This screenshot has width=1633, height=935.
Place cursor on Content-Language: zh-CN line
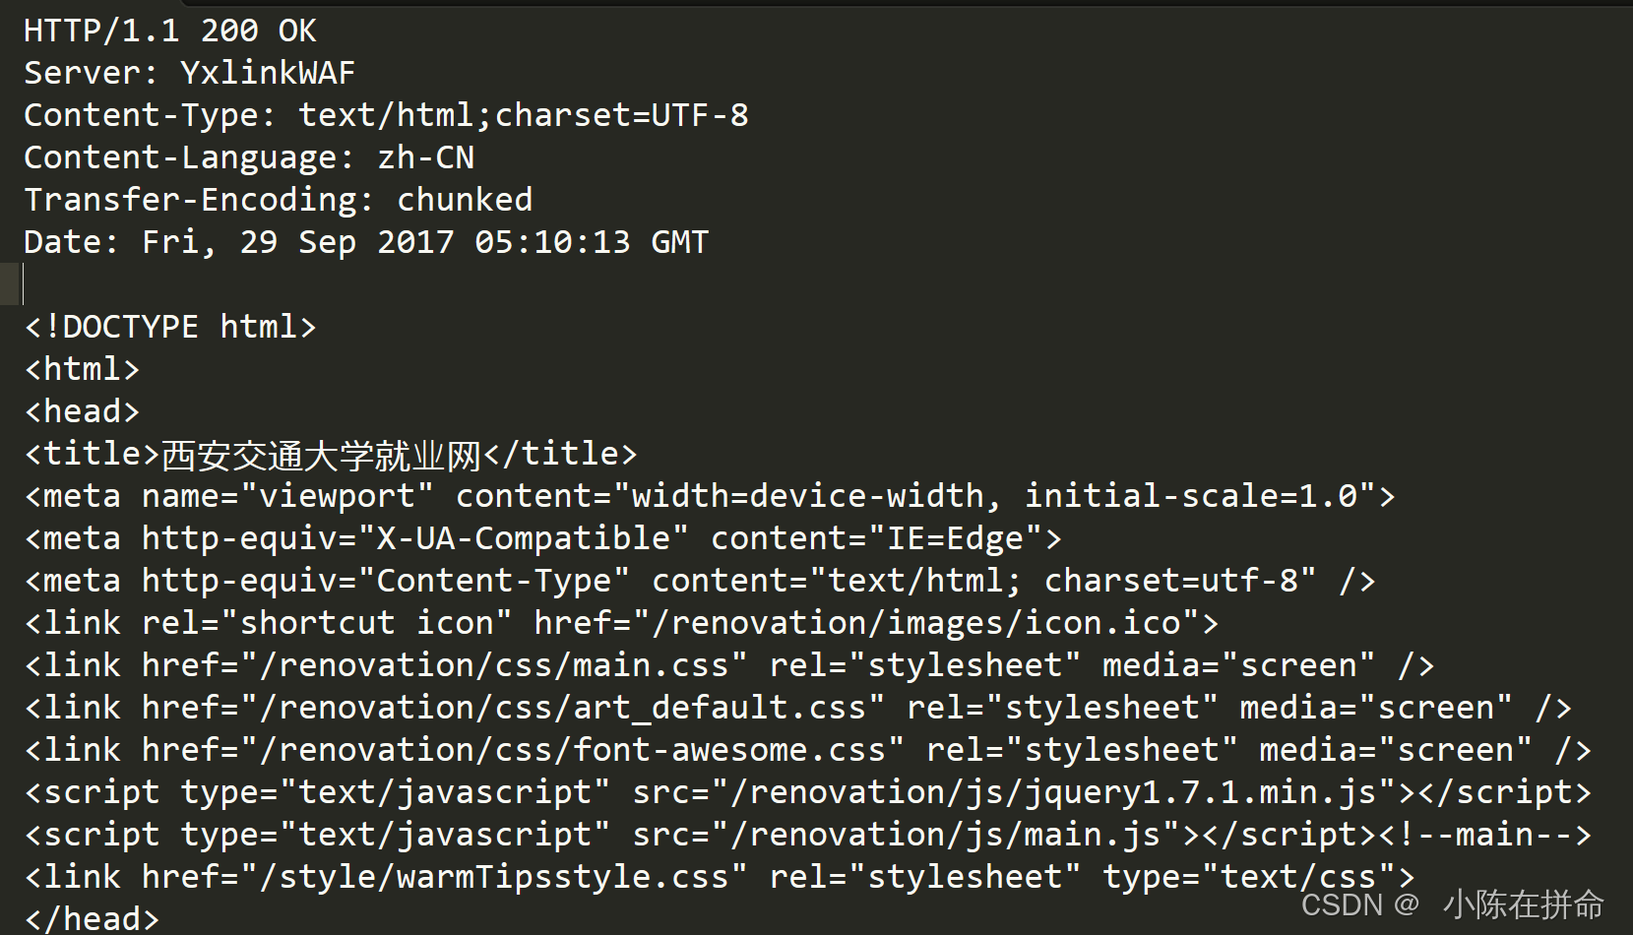(249, 157)
